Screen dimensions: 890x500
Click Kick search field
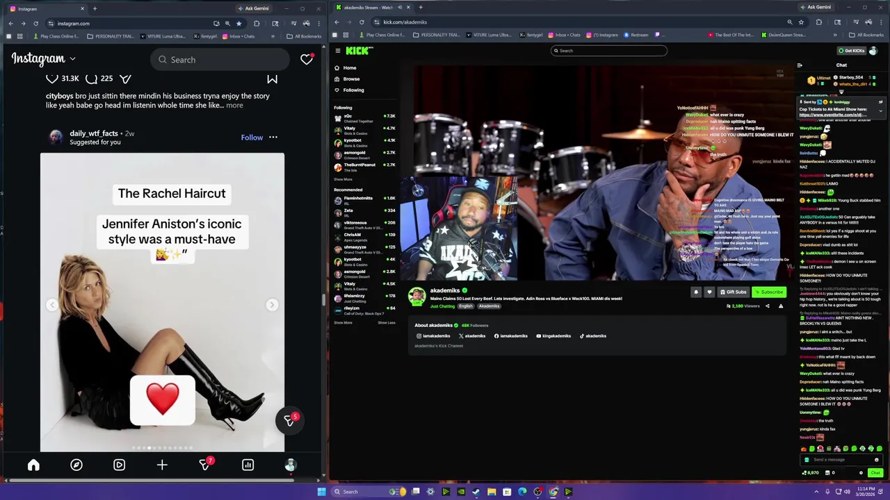point(609,51)
